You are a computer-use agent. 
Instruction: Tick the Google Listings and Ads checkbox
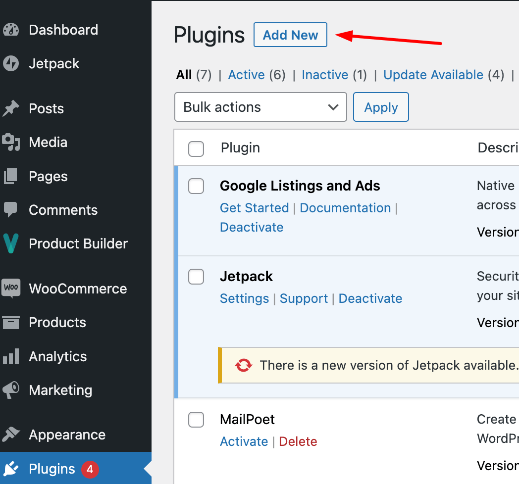tap(196, 186)
